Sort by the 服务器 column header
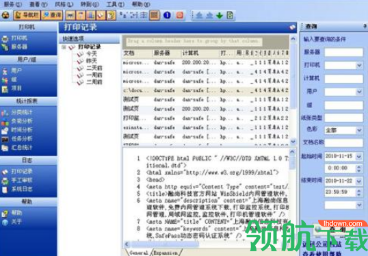Viewport: 368px width, 256px height. [x=167, y=53]
